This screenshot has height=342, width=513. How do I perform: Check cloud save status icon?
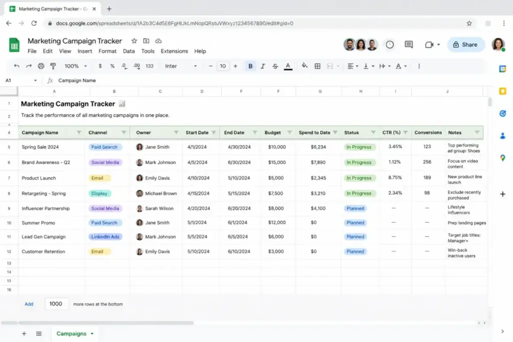pyautogui.click(x=158, y=41)
